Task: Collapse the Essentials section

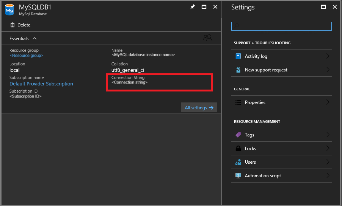Action: tap(35, 39)
